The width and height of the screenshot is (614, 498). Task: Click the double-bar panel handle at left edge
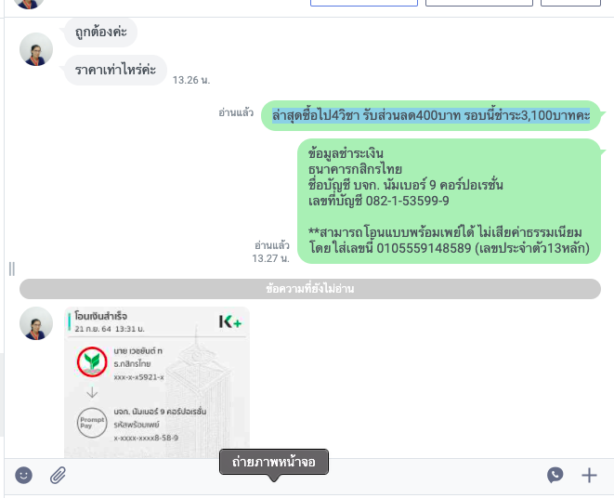pyautogui.click(x=12, y=269)
